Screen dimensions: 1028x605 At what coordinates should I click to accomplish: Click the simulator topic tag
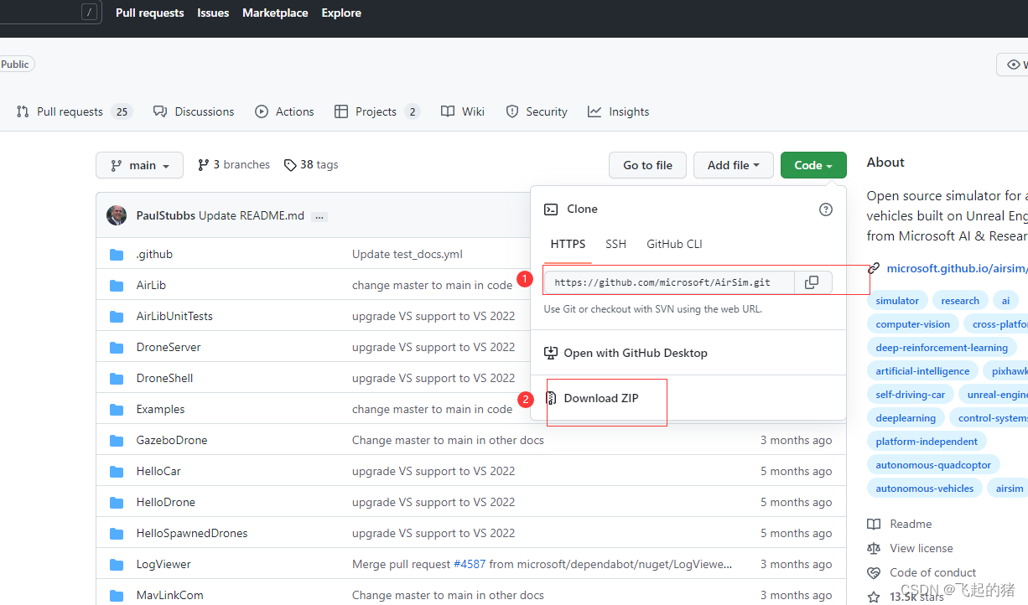tap(897, 301)
